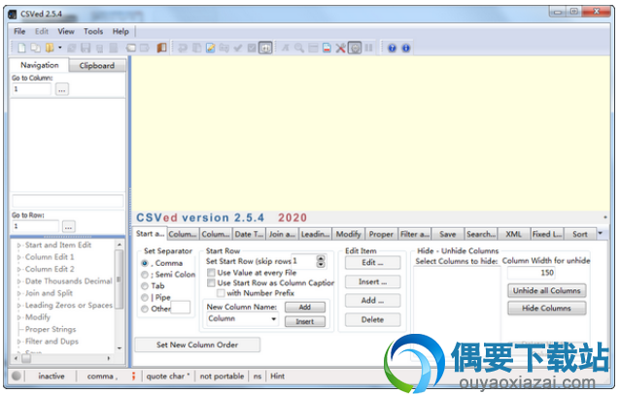
Task: Click the checkmark toolbar icon
Action: pyautogui.click(x=238, y=49)
